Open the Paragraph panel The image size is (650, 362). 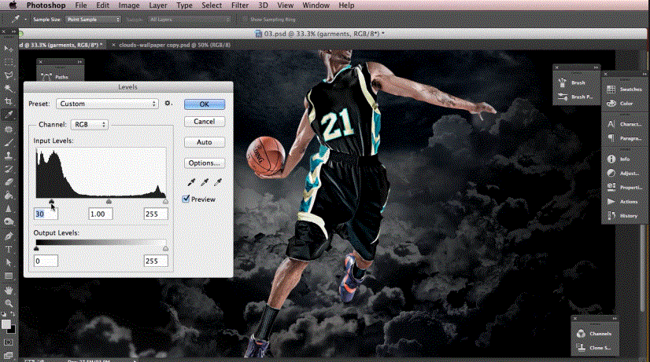tap(624, 138)
